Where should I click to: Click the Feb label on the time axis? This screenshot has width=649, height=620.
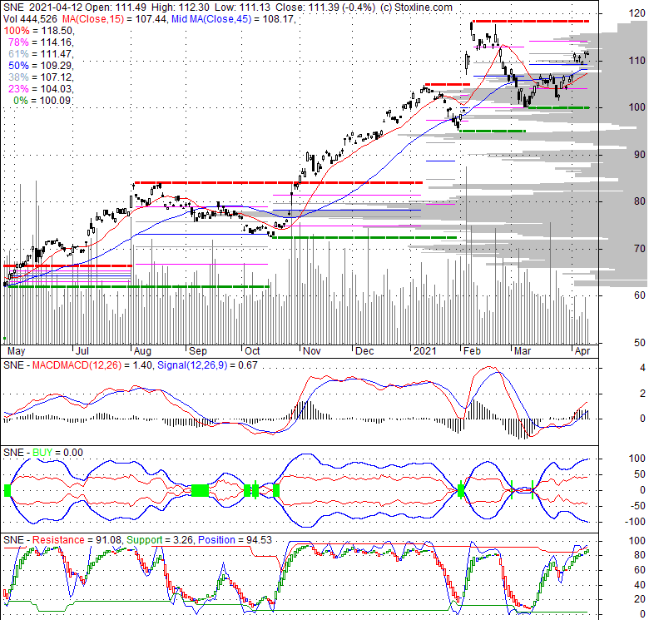coord(472,351)
